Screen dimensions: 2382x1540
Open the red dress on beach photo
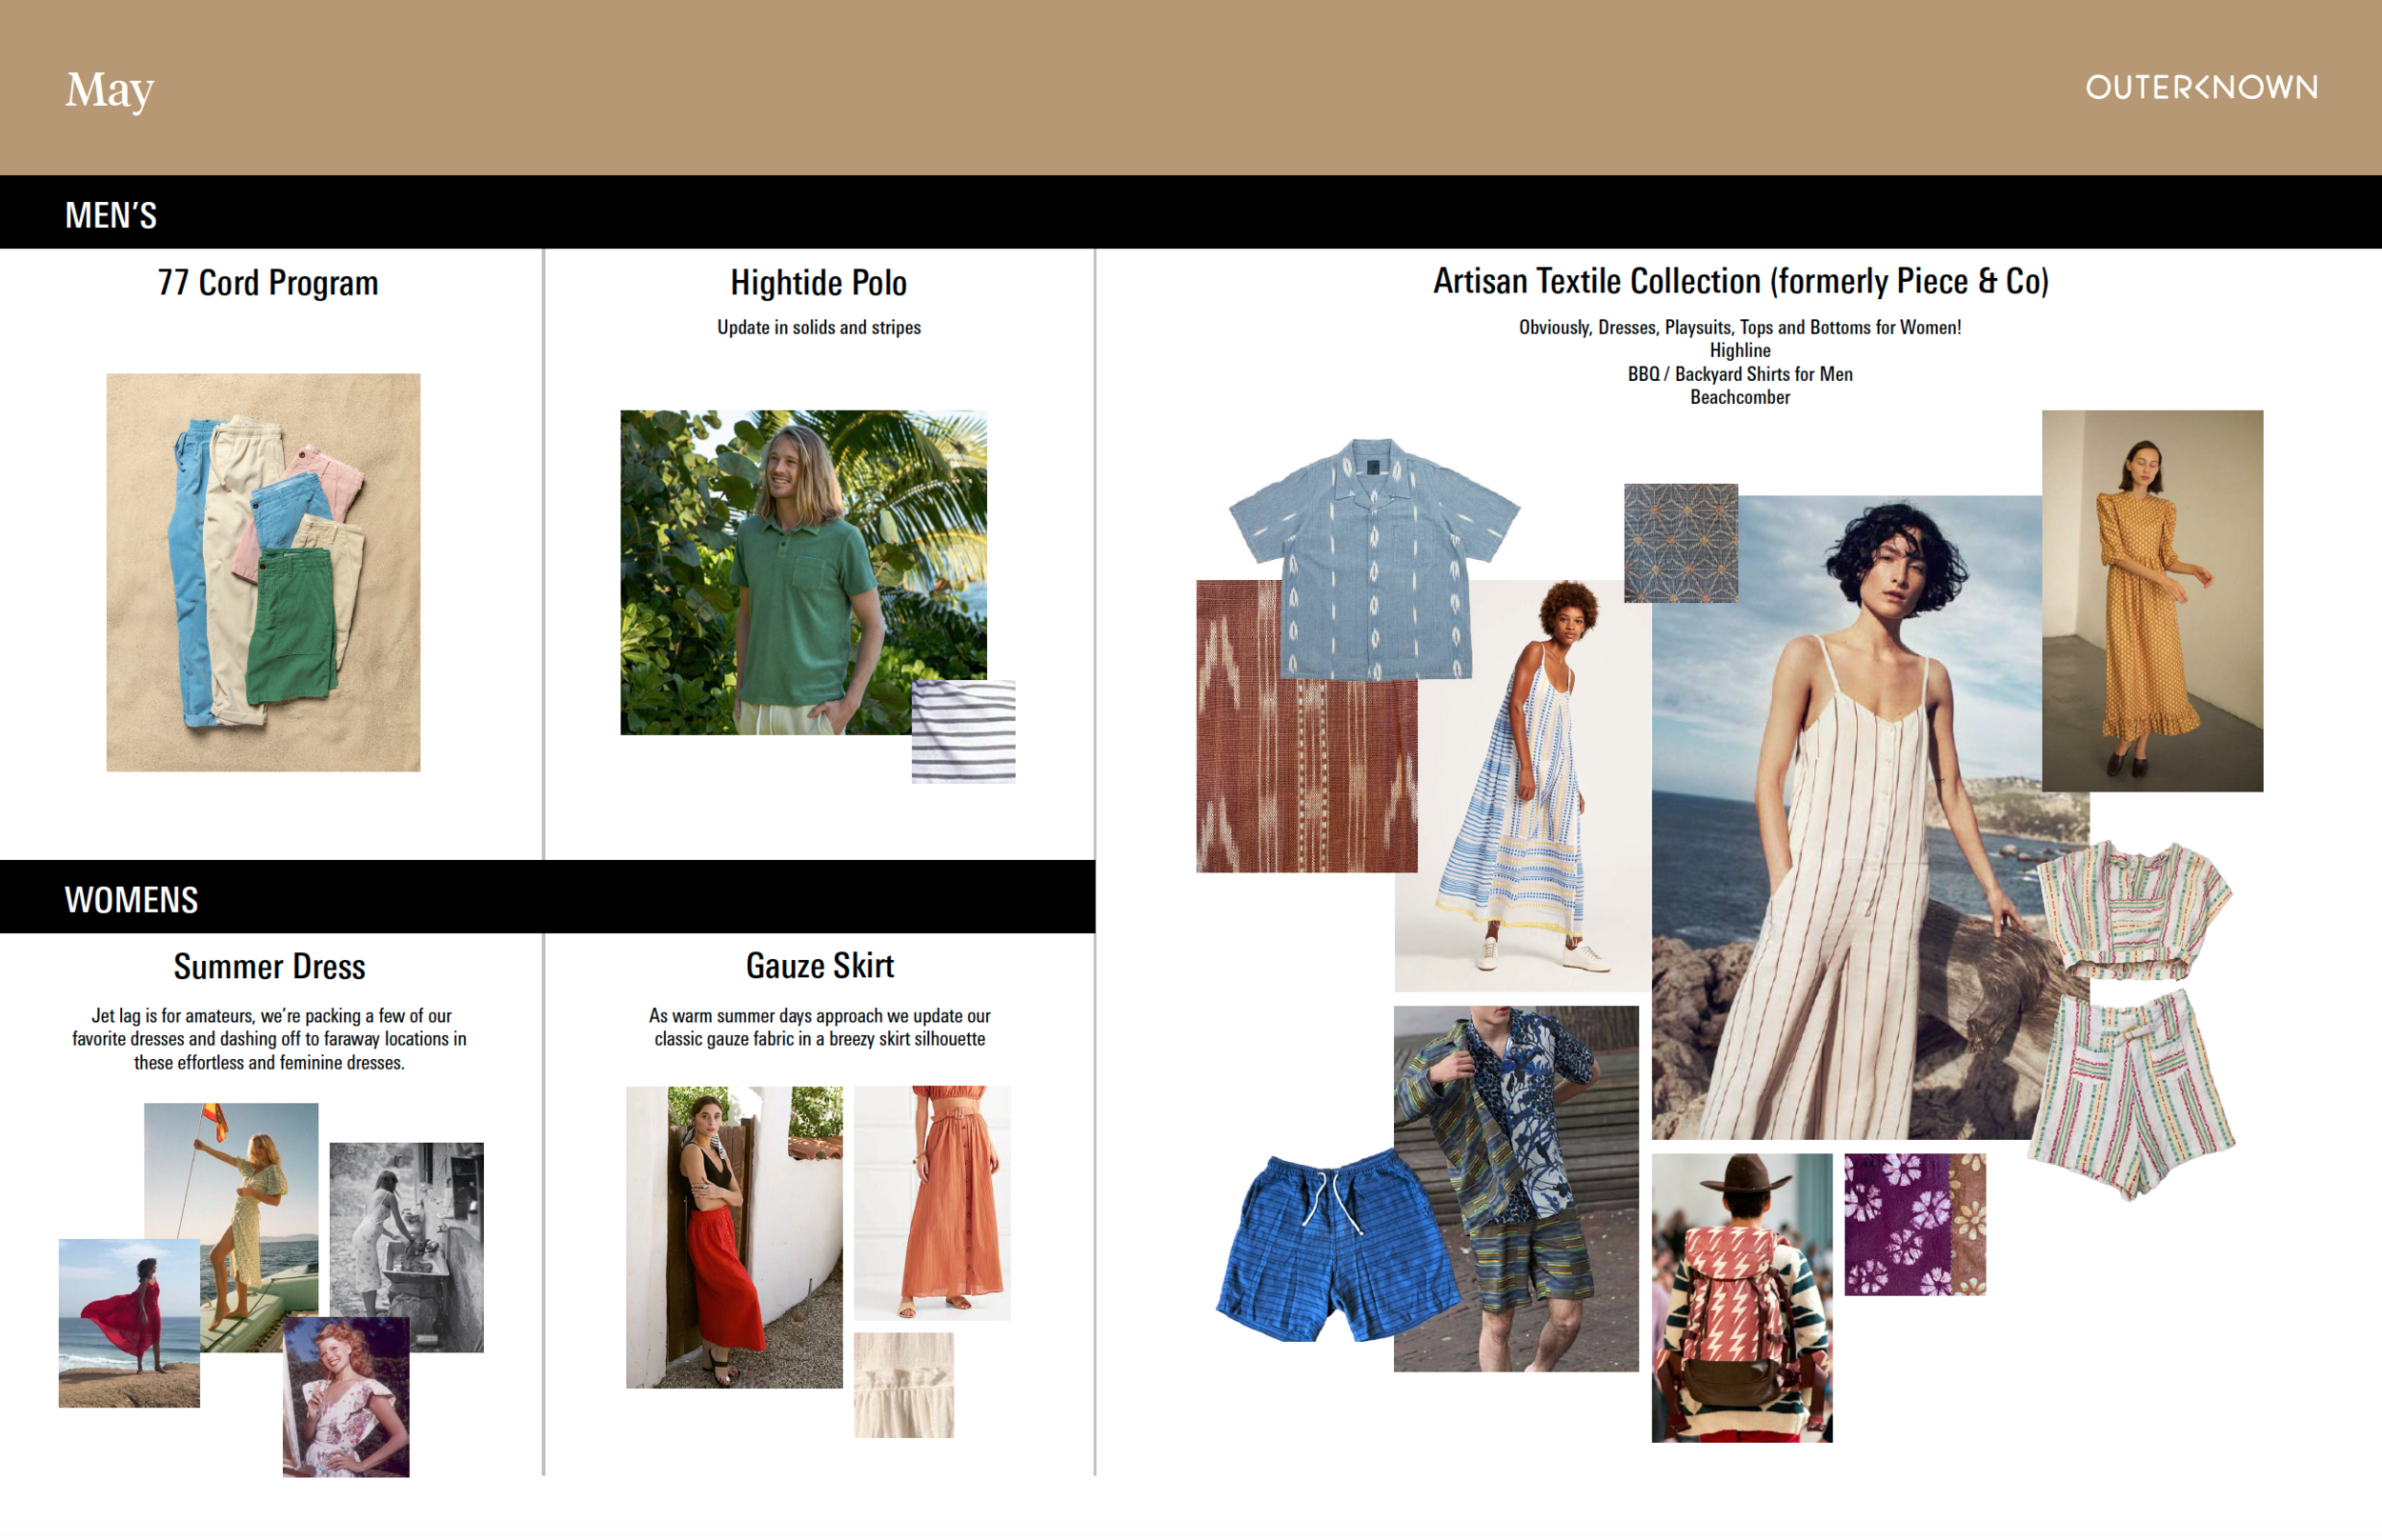[129, 1323]
